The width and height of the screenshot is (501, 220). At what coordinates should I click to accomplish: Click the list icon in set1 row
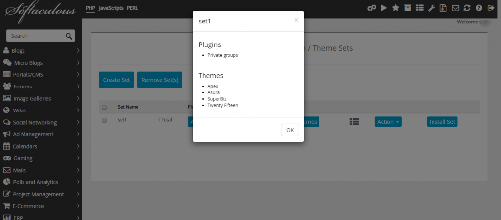pos(354,122)
